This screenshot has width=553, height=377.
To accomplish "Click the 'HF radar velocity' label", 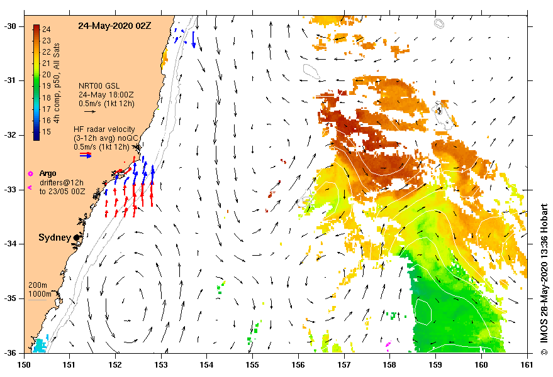I will 104,129.
